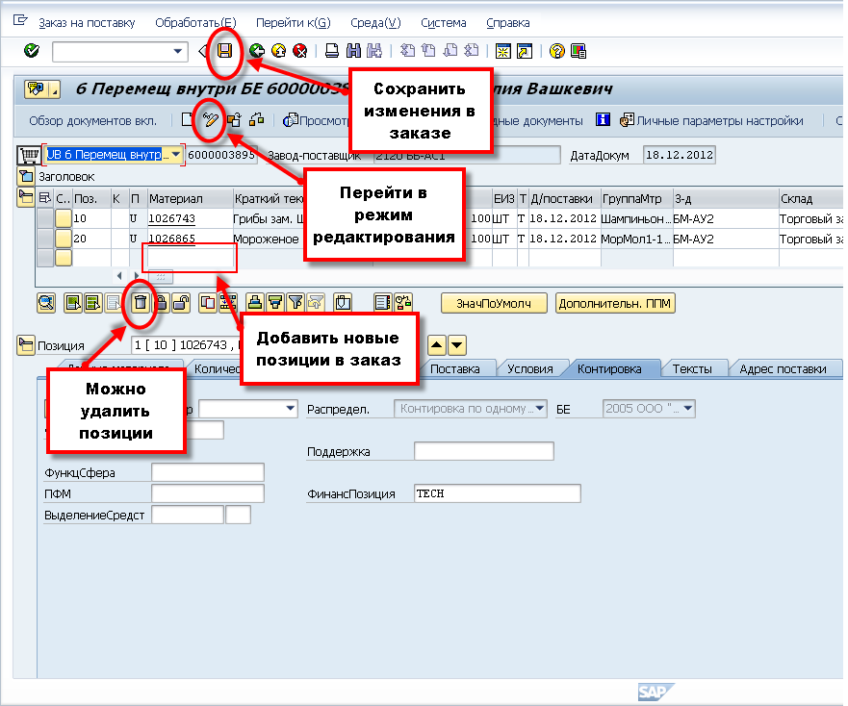This screenshot has width=848, height=706.
Task: Click the Customize Local Layout icon
Action: [x=578, y=51]
